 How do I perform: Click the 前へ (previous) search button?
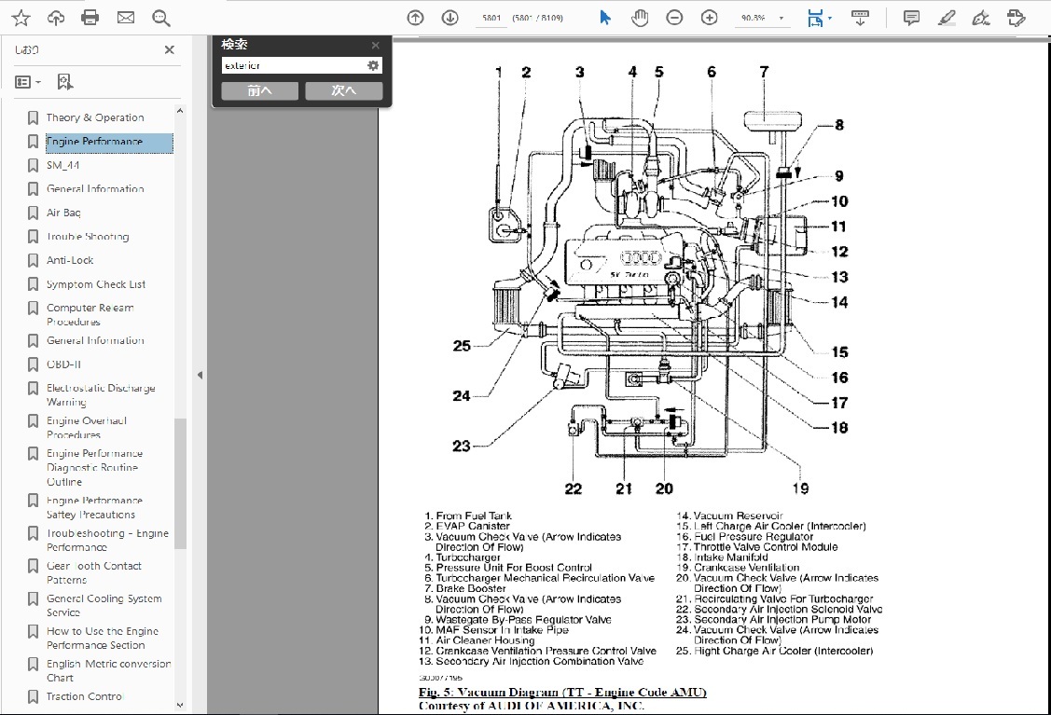point(259,90)
